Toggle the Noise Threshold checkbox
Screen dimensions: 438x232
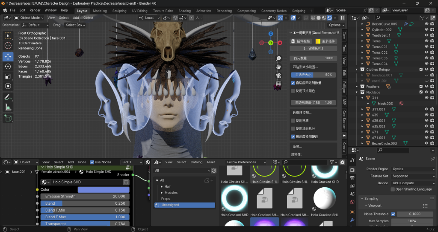pos(393,214)
